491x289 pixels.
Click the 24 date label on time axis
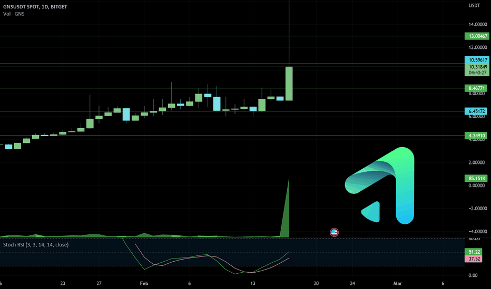(352, 283)
